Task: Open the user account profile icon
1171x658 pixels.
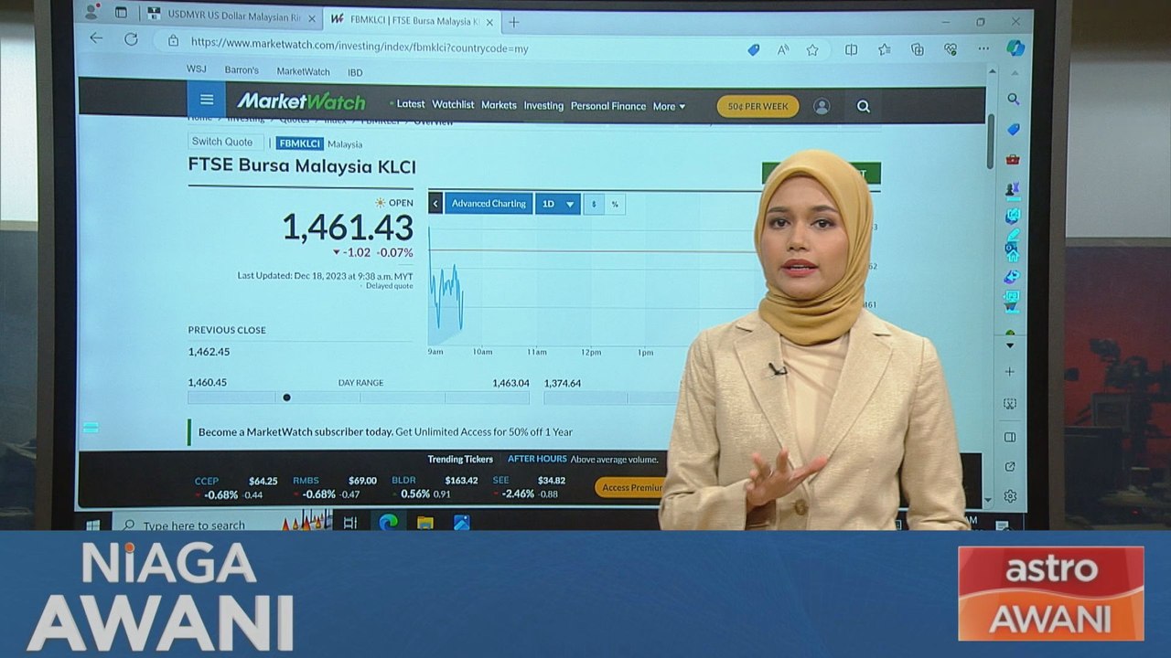Action: tap(822, 106)
